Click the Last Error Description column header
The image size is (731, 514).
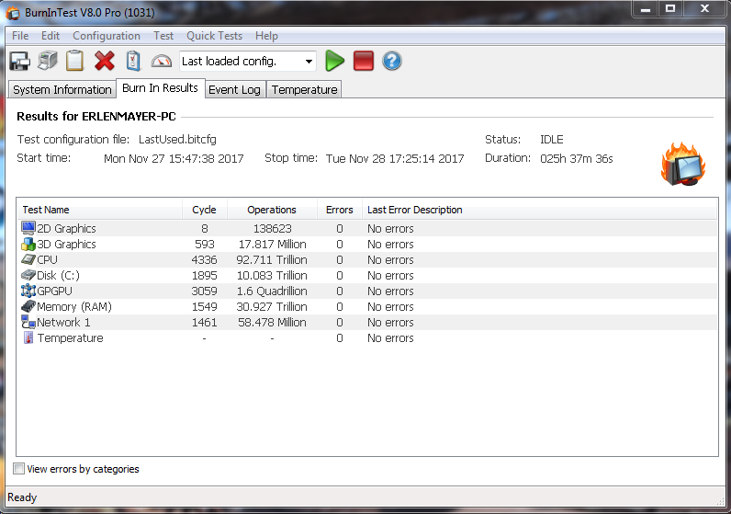(539, 210)
